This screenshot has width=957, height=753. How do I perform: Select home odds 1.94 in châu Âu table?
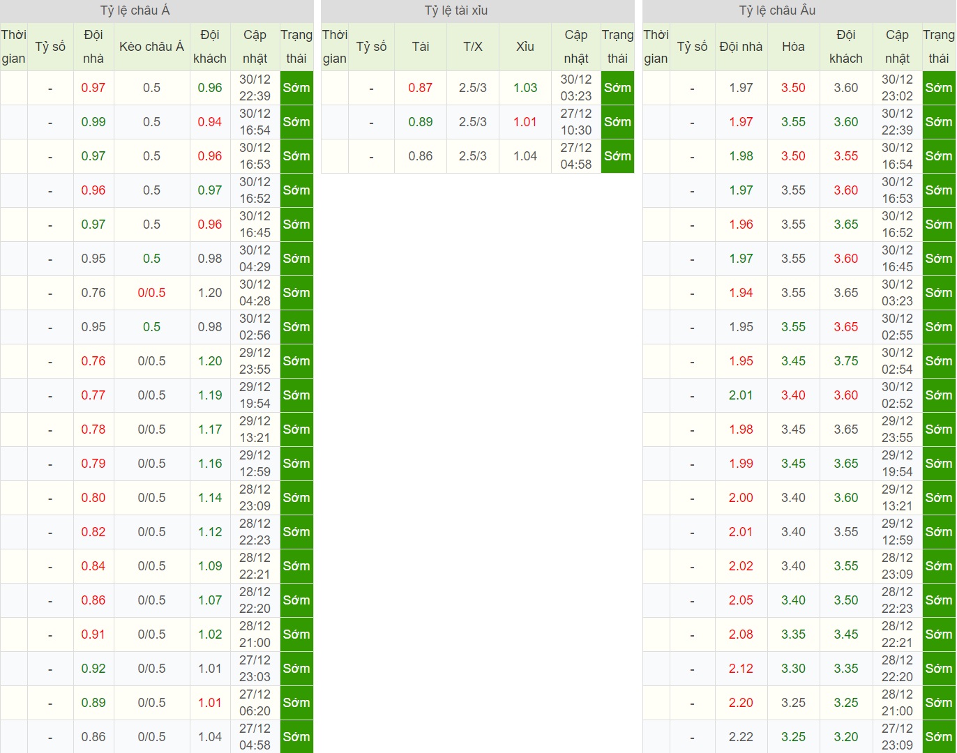tap(741, 293)
